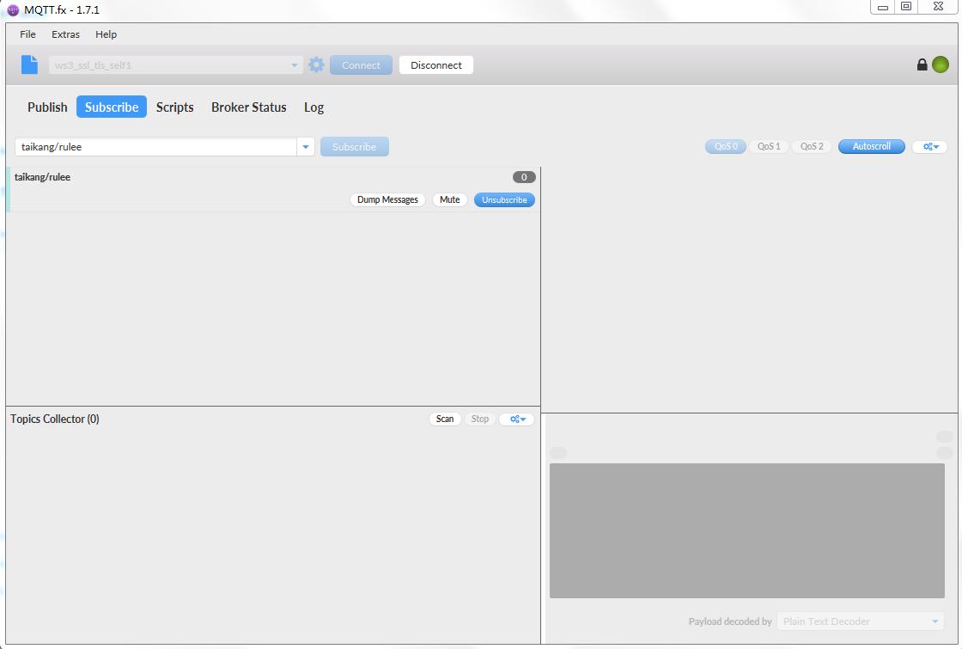The width and height of the screenshot is (962, 649).
Task: Click Stop in Topics Collector
Action: tap(480, 419)
